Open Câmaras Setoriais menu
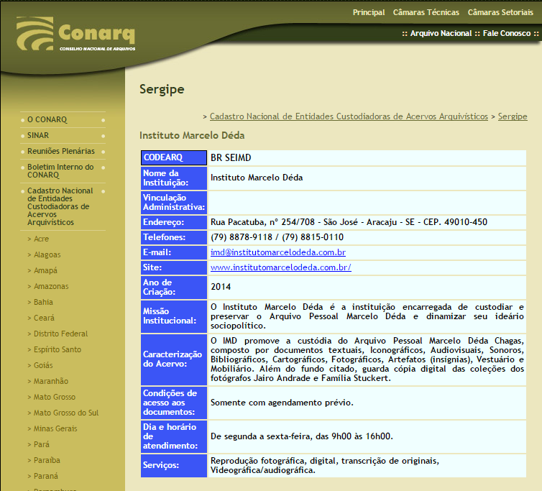Screen dimensions: 542x491 pyautogui.click(x=500, y=12)
